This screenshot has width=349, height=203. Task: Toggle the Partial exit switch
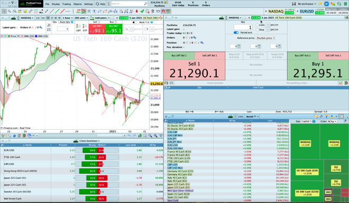[236, 32]
